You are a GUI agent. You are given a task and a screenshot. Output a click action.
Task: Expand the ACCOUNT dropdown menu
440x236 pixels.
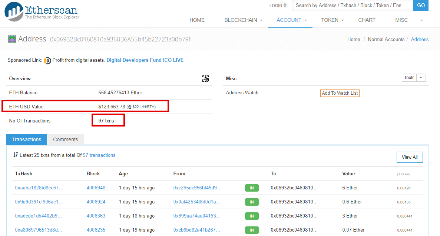[x=292, y=20]
